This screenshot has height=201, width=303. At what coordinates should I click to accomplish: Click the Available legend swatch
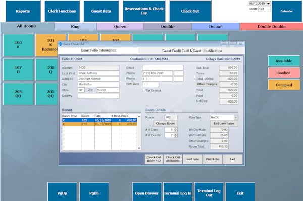(x=284, y=61)
